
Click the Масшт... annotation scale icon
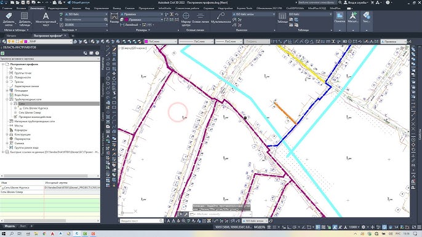click(353, 17)
